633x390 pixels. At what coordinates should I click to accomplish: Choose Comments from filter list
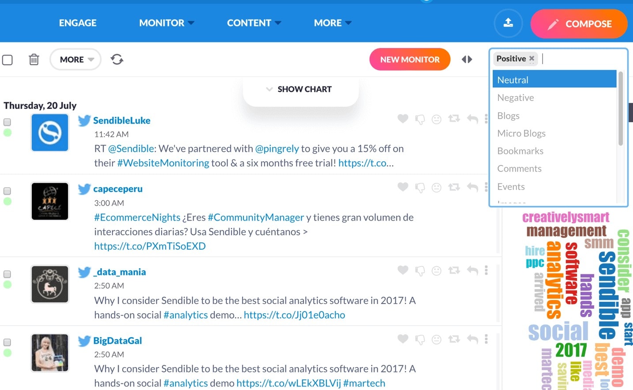[x=554, y=169]
